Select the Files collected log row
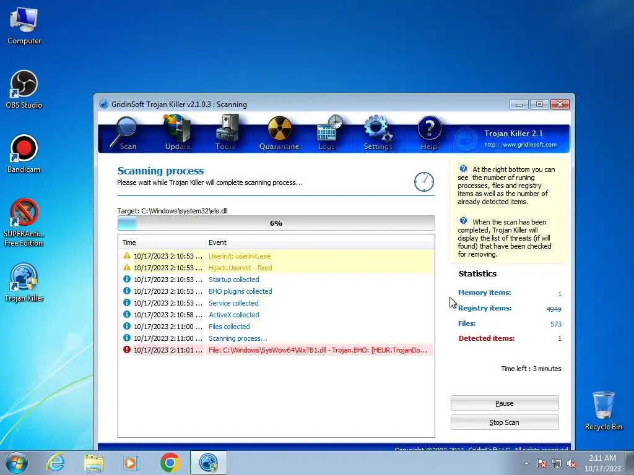This screenshot has width=634, height=475. click(276, 326)
